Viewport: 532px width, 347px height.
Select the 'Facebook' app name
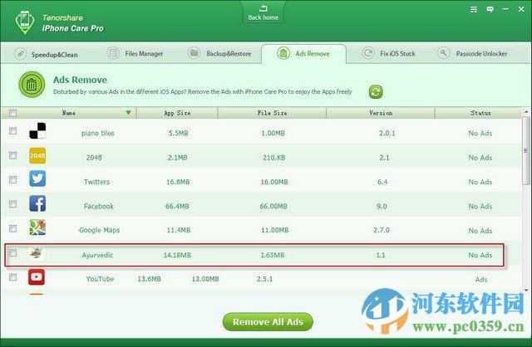[x=99, y=207]
